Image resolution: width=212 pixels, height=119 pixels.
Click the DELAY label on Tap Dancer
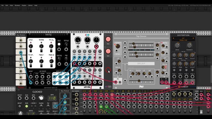pos(141,63)
